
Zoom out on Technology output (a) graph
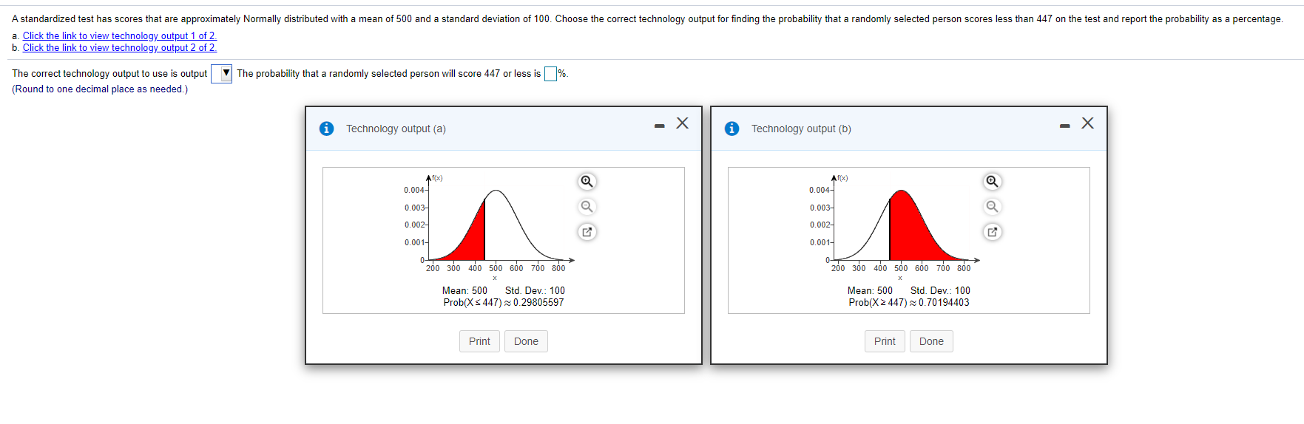pyautogui.click(x=587, y=207)
